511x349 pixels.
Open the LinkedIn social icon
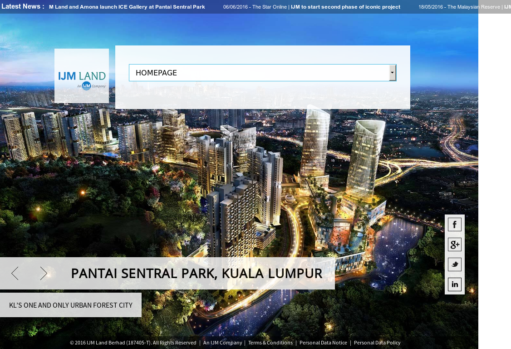point(455,284)
